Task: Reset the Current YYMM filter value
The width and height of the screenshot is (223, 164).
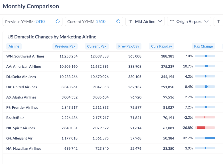Action: pos(118,22)
